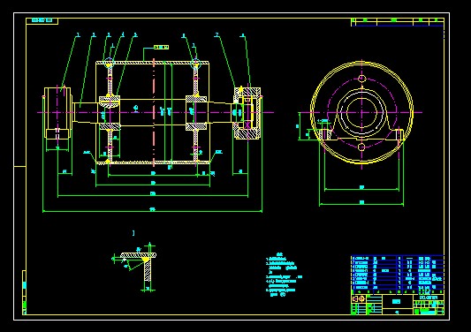
Task: Select part balloon number 8 leader label
Action: point(243,35)
